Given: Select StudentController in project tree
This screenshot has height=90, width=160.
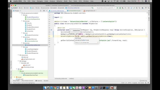Looking at the screenshot, I should pyautogui.click(x=32, y=35).
